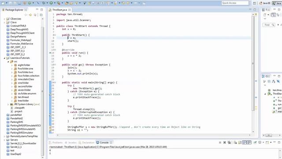The width and height of the screenshot is (282, 159).
Task: Click the Debug bug toolbar icon
Action: pyautogui.click(x=44, y=3)
